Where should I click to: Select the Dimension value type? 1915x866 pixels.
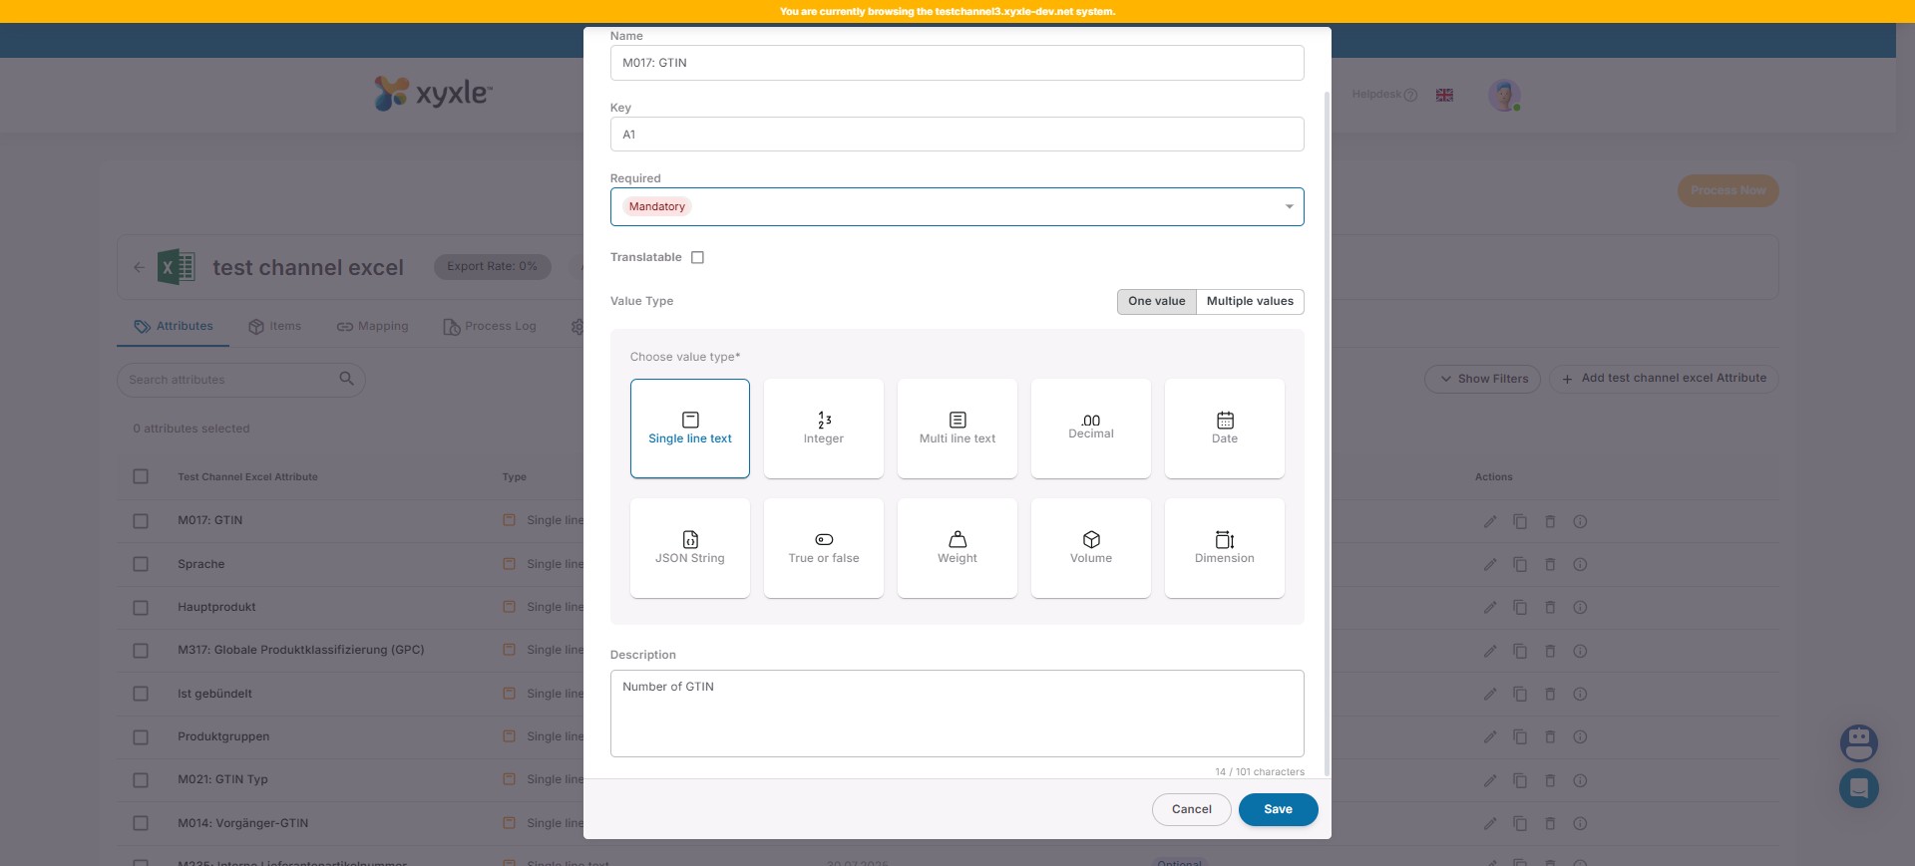coord(1224,548)
